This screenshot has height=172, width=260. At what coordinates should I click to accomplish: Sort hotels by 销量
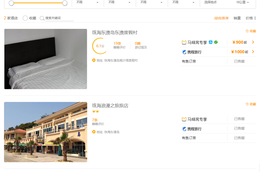click(237, 18)
